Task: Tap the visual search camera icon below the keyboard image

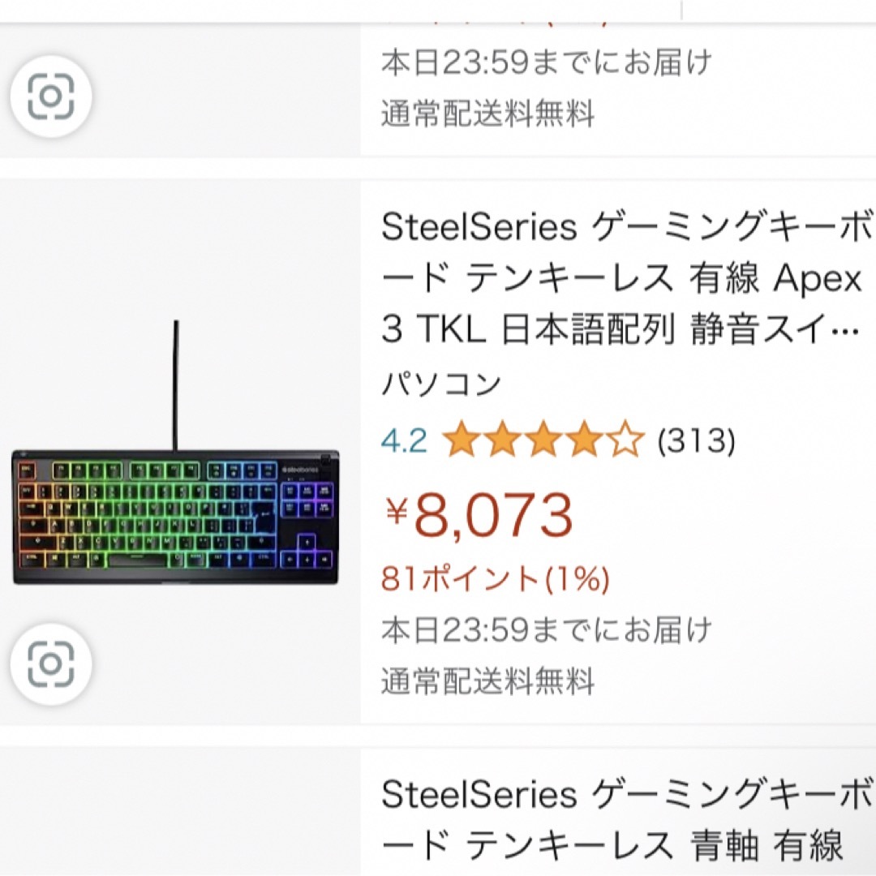Action: click(x=51, y=663)
